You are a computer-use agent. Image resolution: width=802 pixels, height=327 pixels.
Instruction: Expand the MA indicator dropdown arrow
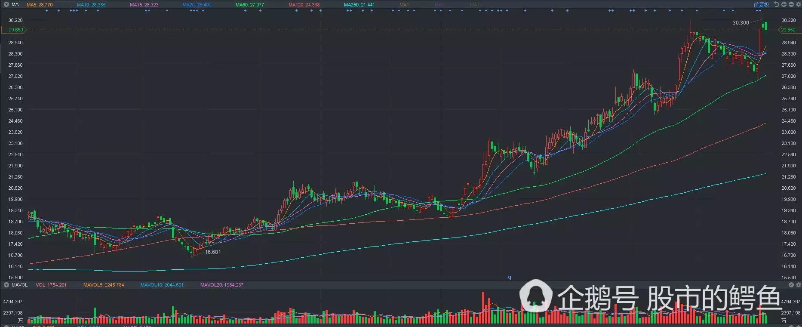[6, 4]
